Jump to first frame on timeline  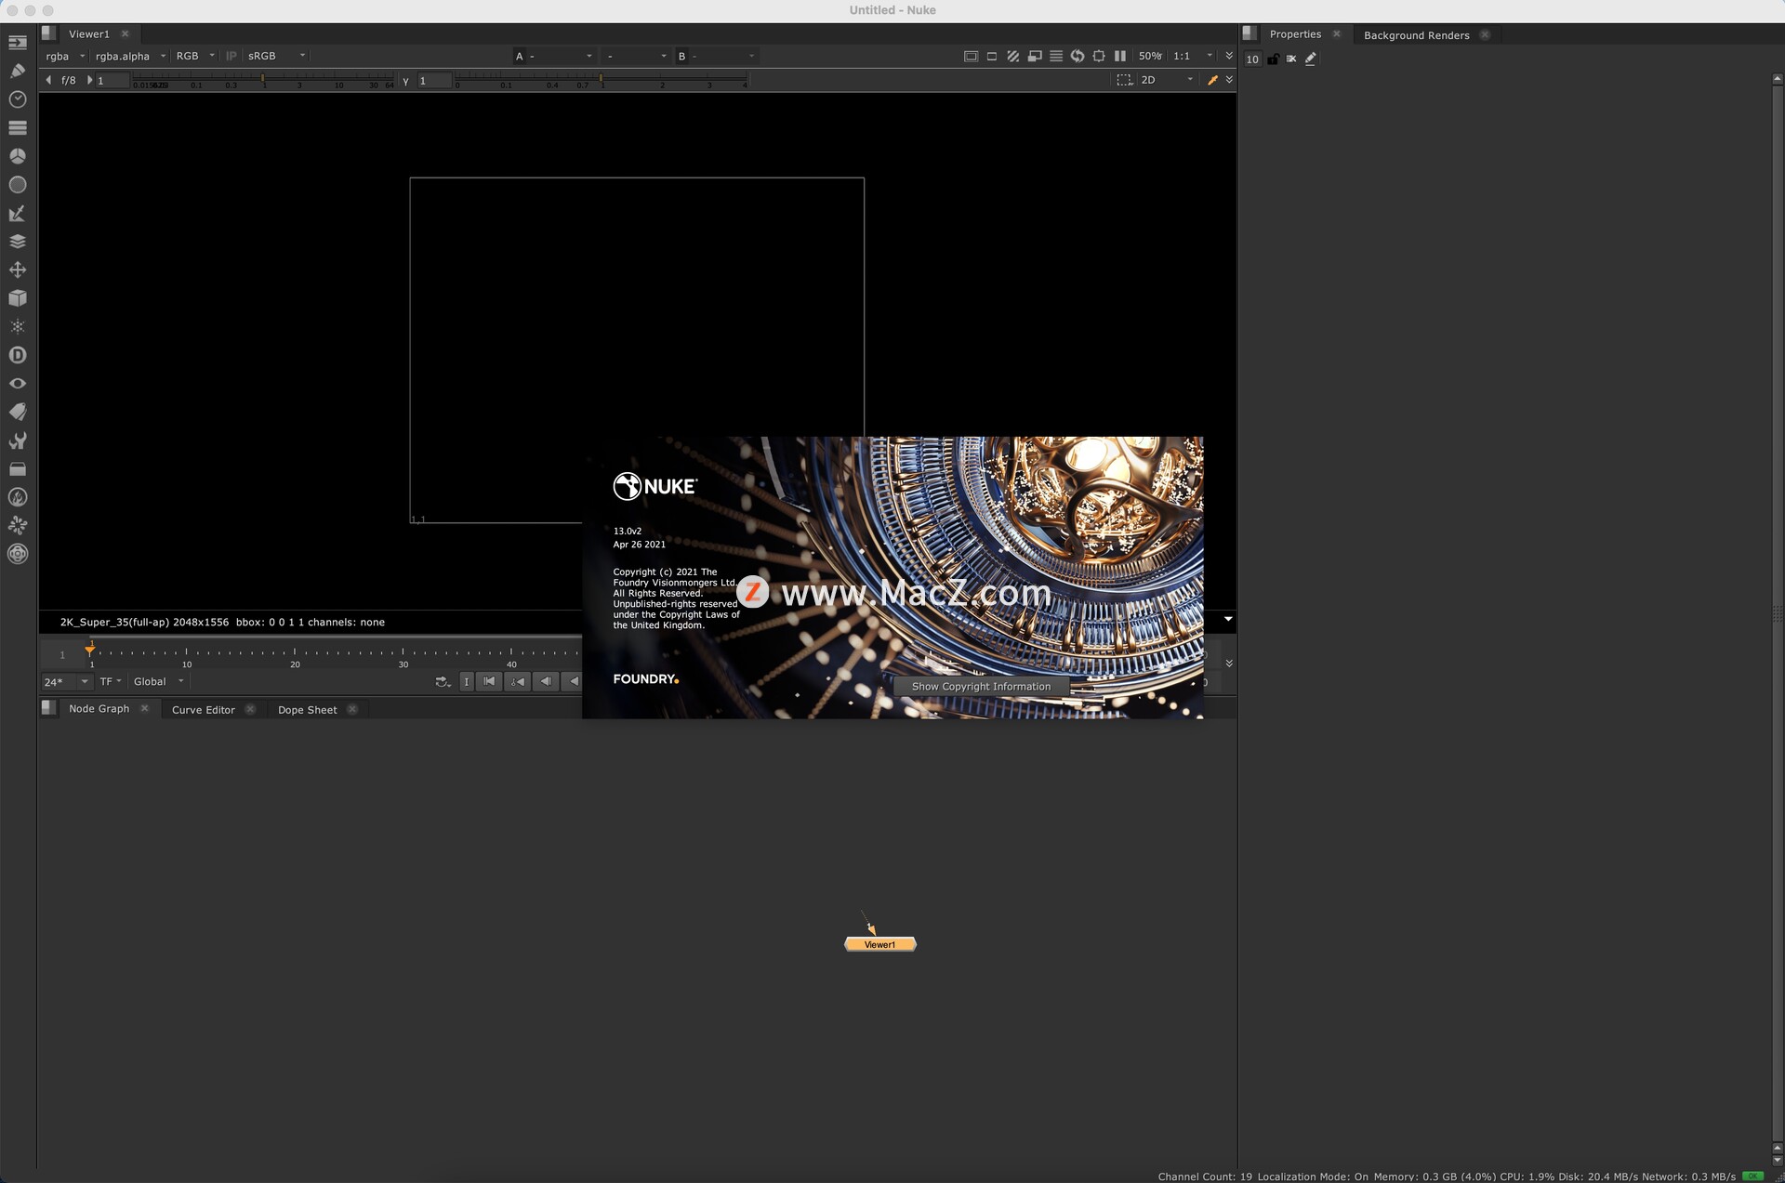coord(489,682)
